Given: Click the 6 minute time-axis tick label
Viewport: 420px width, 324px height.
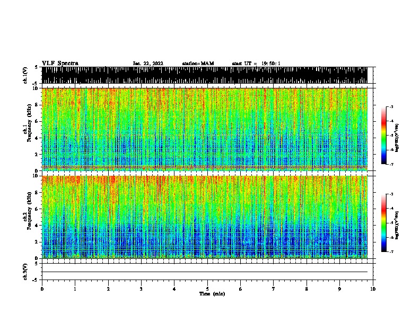Looking at the screenshot, I should pos(241,289).
